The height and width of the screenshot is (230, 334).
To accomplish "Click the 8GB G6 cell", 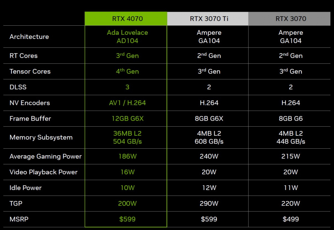I will coord(291,119).
